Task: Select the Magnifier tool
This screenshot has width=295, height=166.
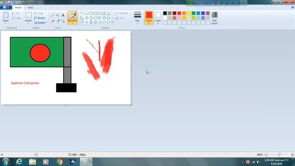Action: (63, 21)
